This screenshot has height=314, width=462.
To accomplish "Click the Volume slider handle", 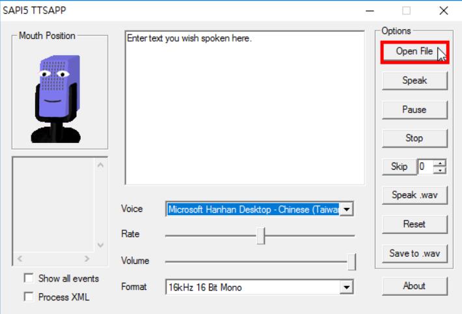I will [x=351, y=261].
